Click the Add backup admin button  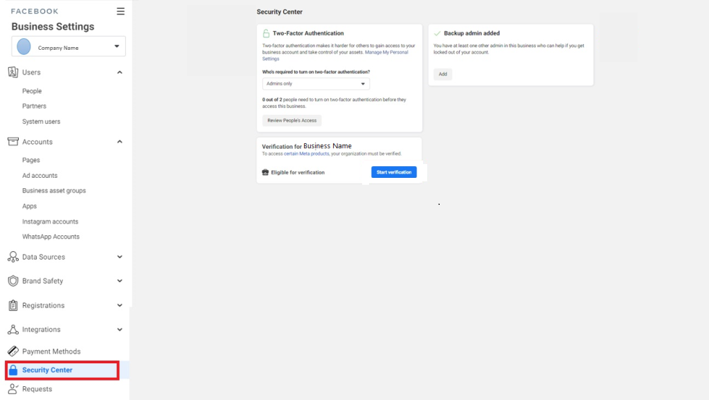[x=442, y=74]
